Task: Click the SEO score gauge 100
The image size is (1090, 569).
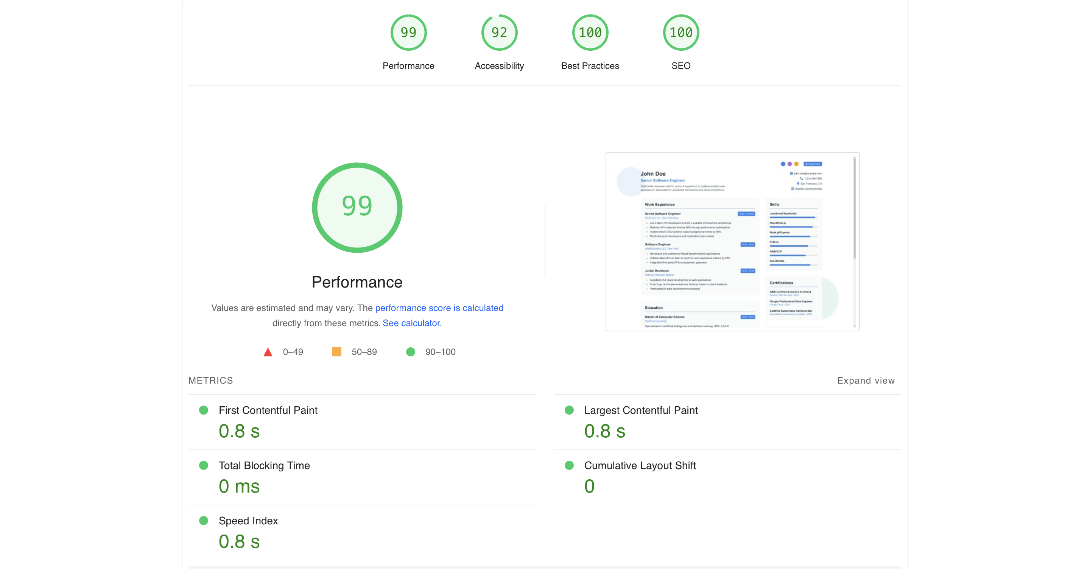Action: click(680, 33)
